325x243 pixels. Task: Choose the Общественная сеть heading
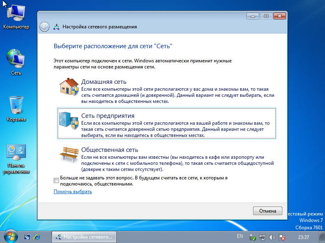click(x=110, y=149)
